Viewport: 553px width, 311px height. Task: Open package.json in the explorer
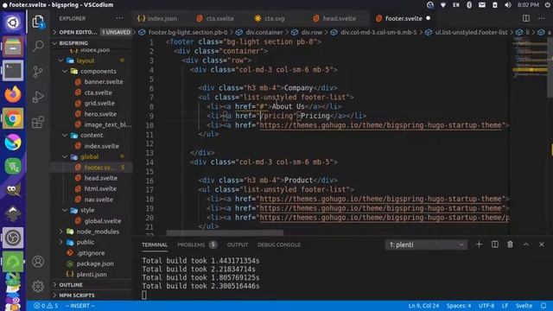pyautogui.click(x=92, y=263)
